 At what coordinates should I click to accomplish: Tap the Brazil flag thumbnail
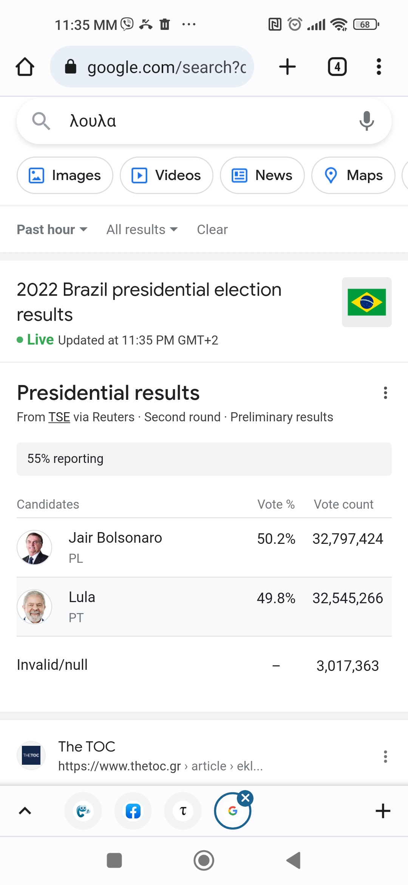tap(366, 302)
